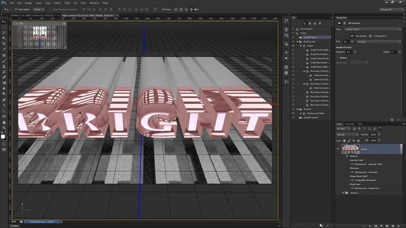406x228 pixels.
Task: Choose the Slide 3D Object mode icon
Action: (192, 9)
